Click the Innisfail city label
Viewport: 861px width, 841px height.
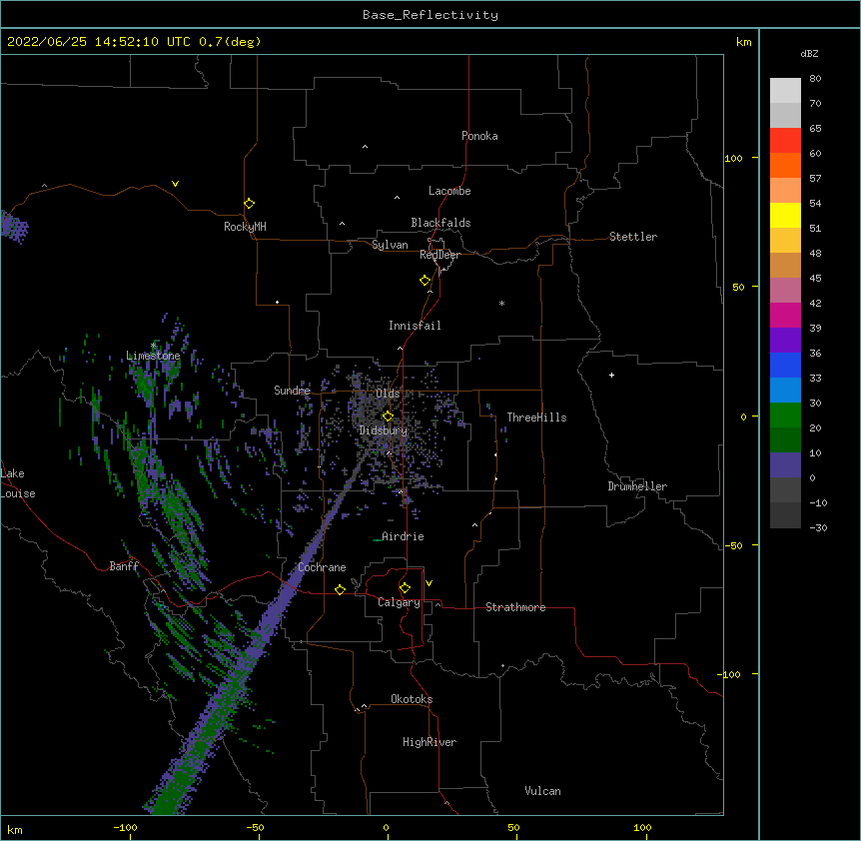pos(415,326)
